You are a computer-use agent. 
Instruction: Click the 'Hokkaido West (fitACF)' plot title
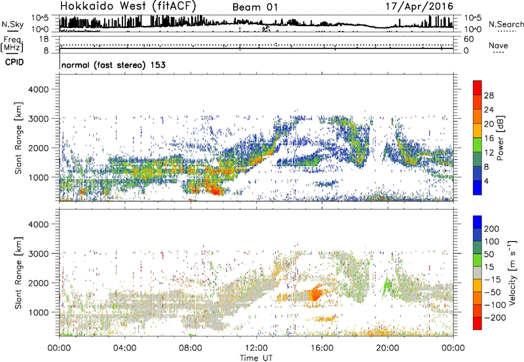pos(128,7)
